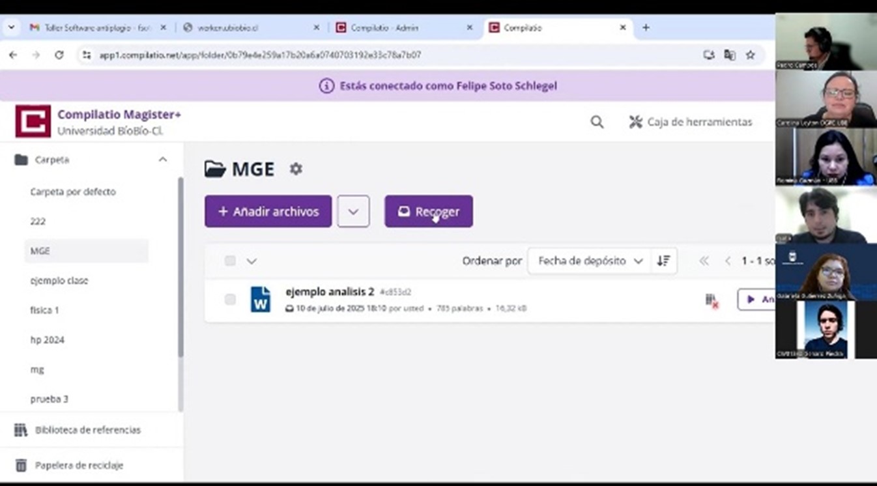Image resolution: width=877 pixels, height=486 pixels.
Task: Go to first page double-arrow
Action: [704, 261]
